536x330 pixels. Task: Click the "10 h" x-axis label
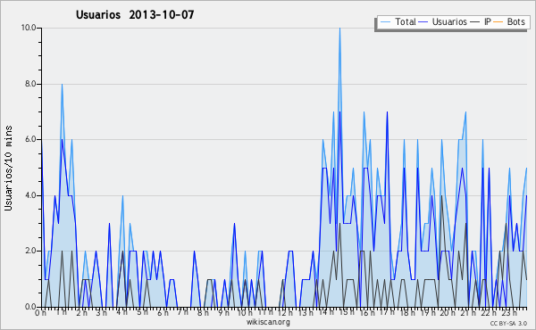[245, 313]
